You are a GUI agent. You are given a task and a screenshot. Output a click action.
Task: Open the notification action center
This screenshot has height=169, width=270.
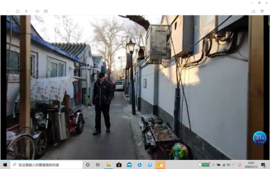point(263,165)
